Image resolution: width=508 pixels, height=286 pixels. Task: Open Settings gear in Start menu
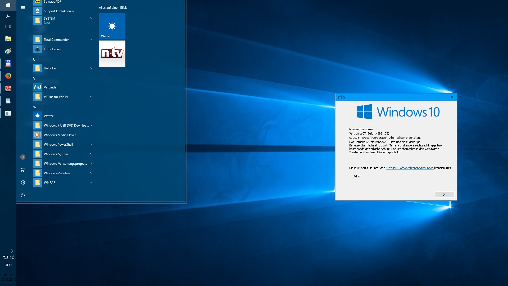[23, 182]
